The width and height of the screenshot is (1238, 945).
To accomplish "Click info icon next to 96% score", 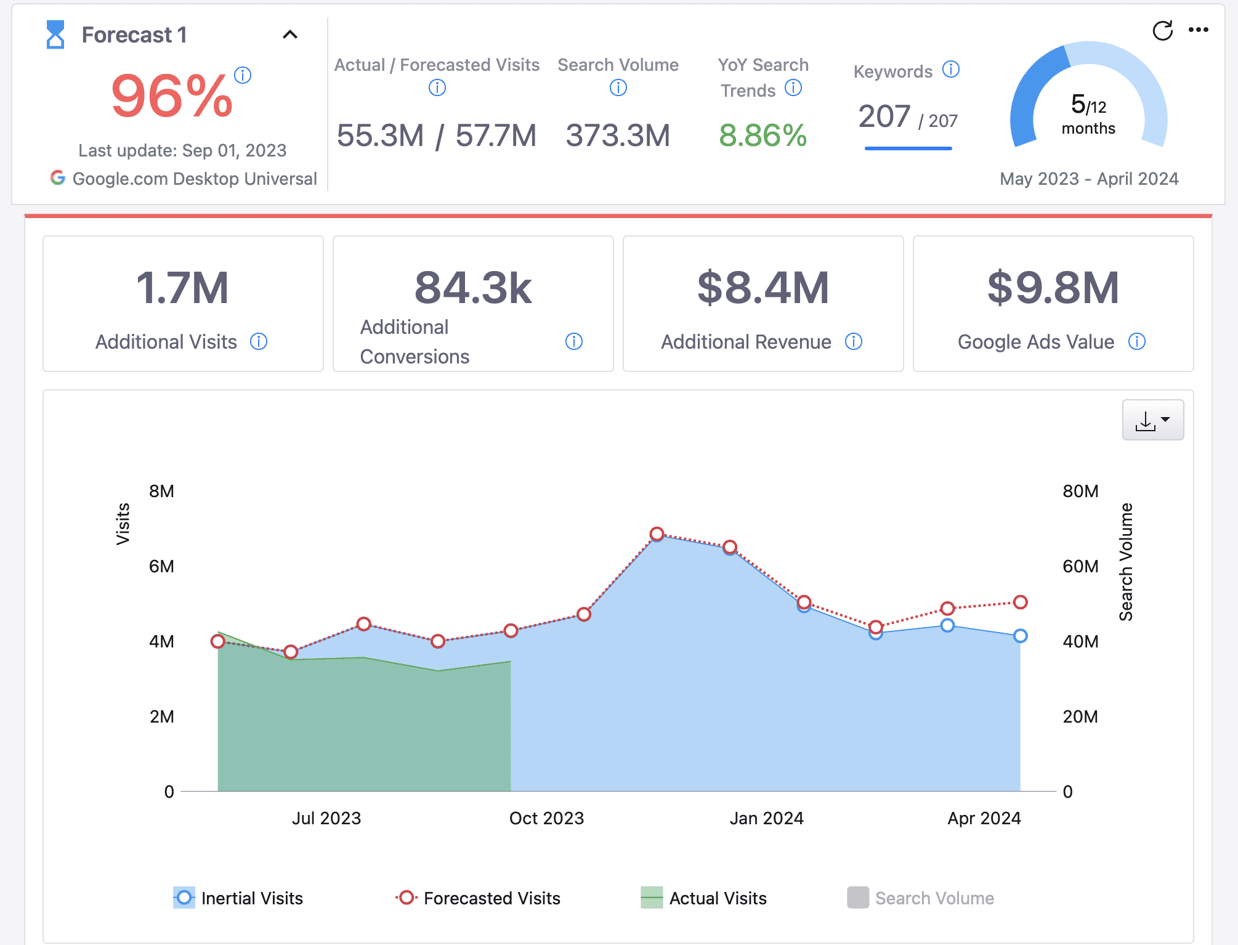I will coord(243,75).
